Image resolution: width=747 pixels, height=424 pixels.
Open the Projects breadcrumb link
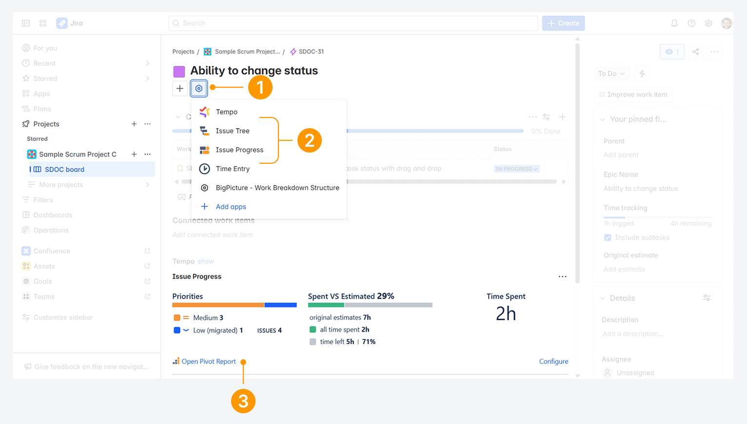tap(183, 52)
